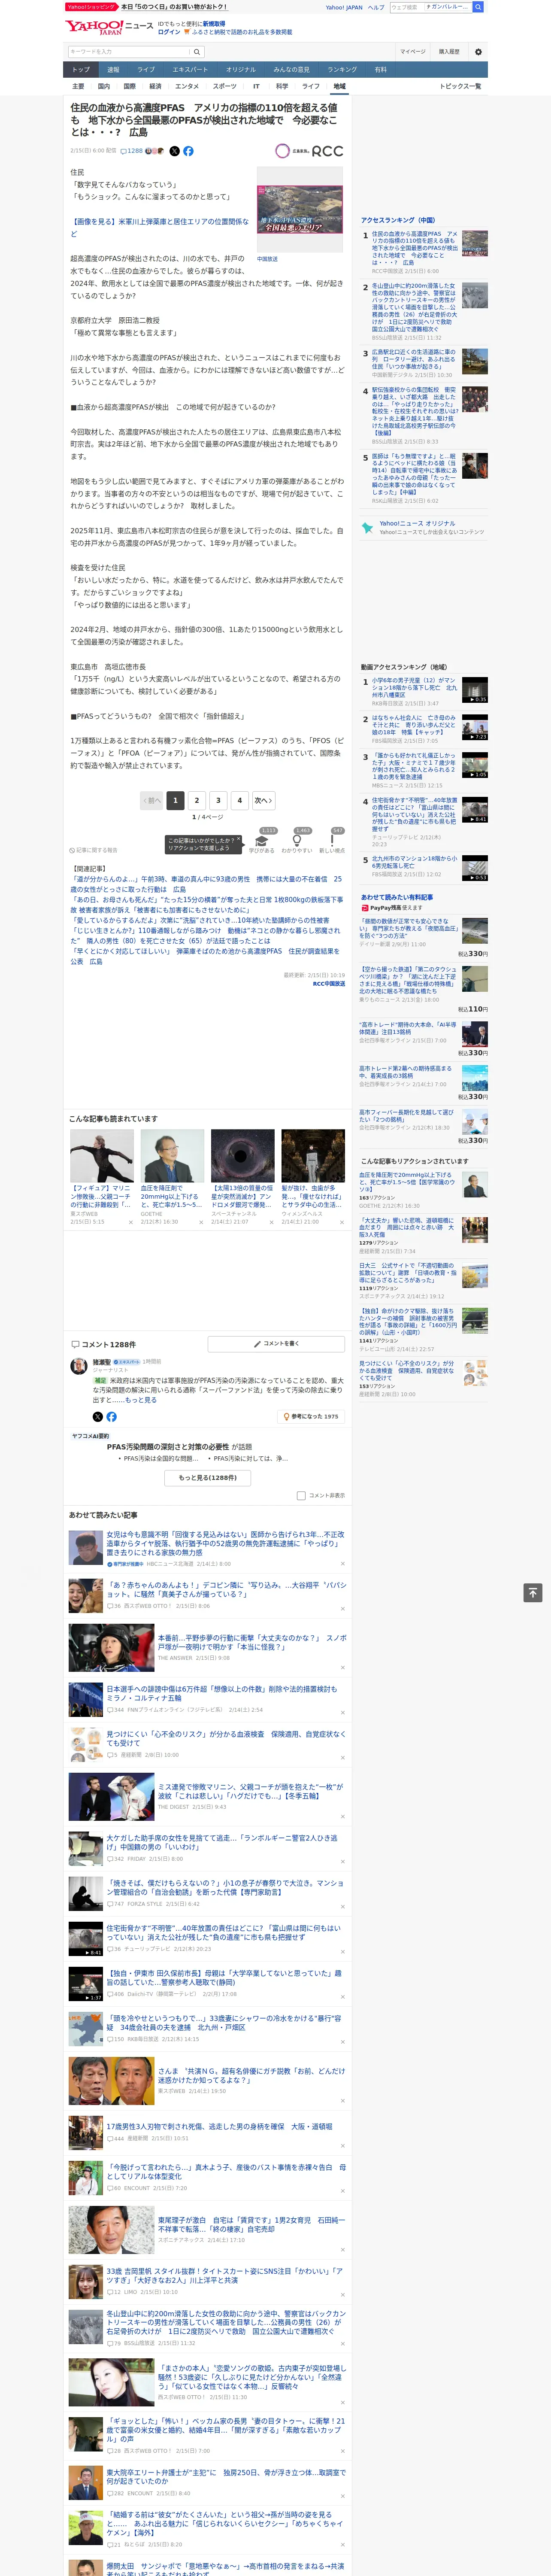
Task: Click the コメントを書く pencil button
Action: [276, 1343]
